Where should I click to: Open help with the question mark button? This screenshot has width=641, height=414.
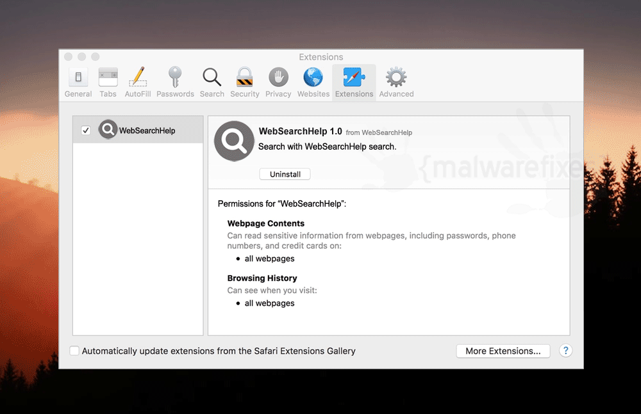[566, 350]
